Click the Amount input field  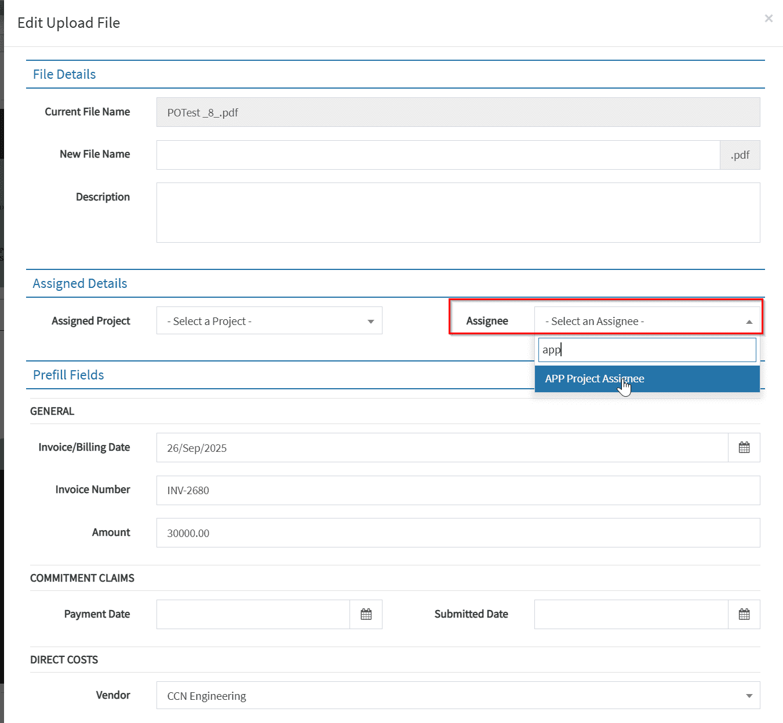click(458, 533)
